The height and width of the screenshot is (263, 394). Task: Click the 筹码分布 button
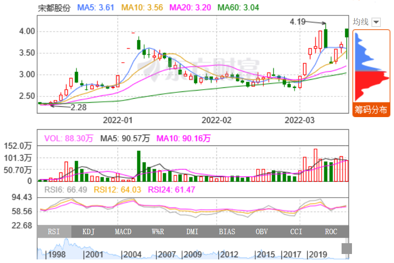click(x=371, y=110)
